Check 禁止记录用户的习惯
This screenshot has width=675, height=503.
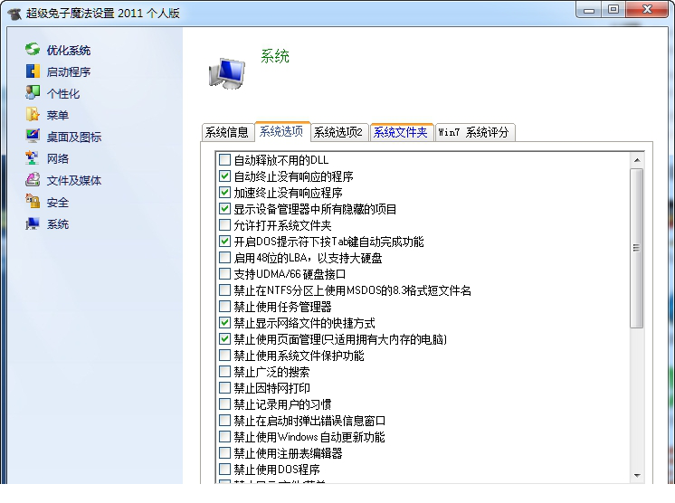(x=224, y=404)
